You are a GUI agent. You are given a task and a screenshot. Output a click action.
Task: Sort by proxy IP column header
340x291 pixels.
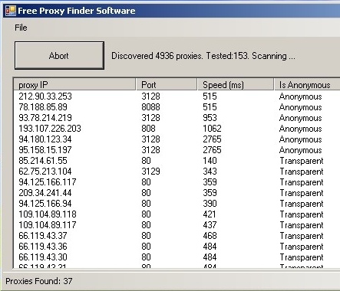coord(74,85)
